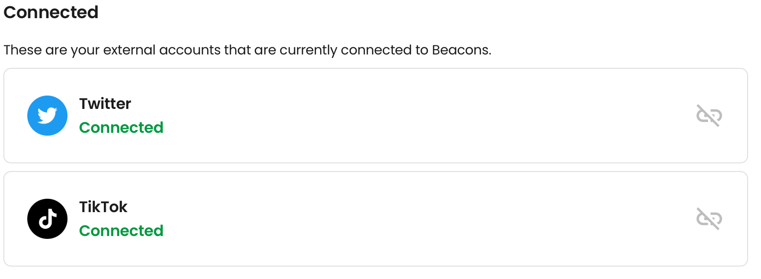The height and width of the screenshot is (279, 761).
Task: Unlink the TikTok account from Beacons
Action: pyautogui.click(x=709, y=219)
